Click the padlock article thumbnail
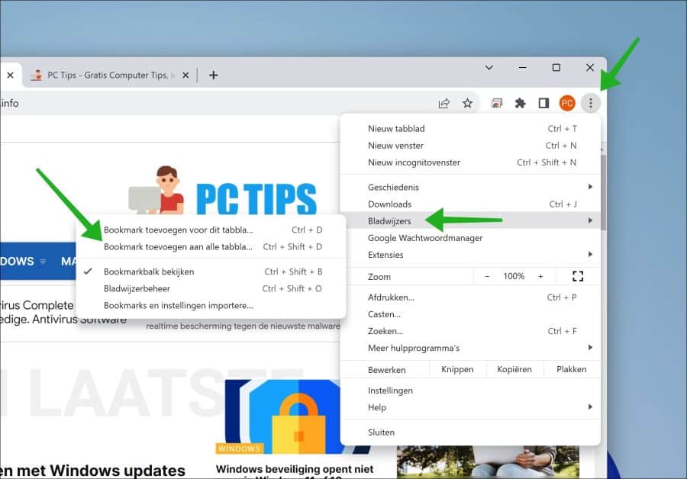The width and height of the screenshot is (687, 479). click(282, 416)
